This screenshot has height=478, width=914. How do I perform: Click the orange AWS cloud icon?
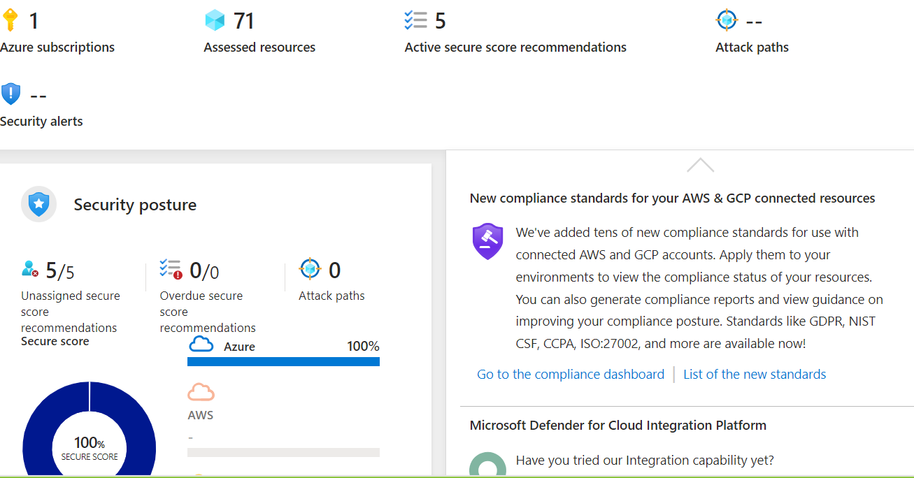pyautogui.click(x=201, y=392)
